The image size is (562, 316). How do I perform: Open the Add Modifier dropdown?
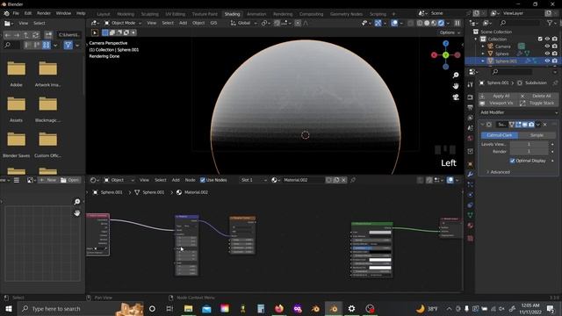[x=518, y=112]
